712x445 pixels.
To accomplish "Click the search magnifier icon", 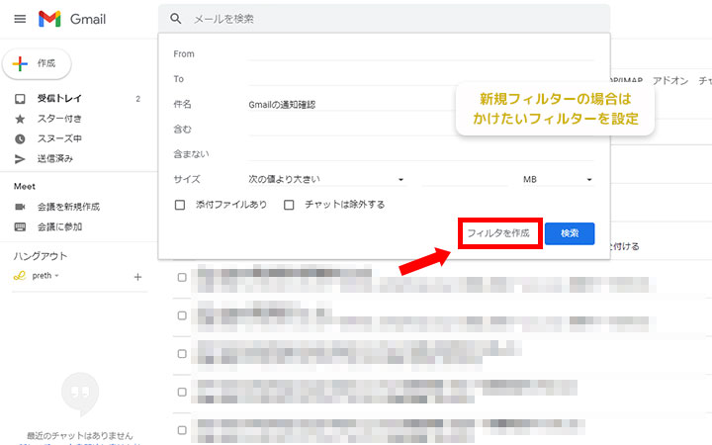I will coord(176,19).
